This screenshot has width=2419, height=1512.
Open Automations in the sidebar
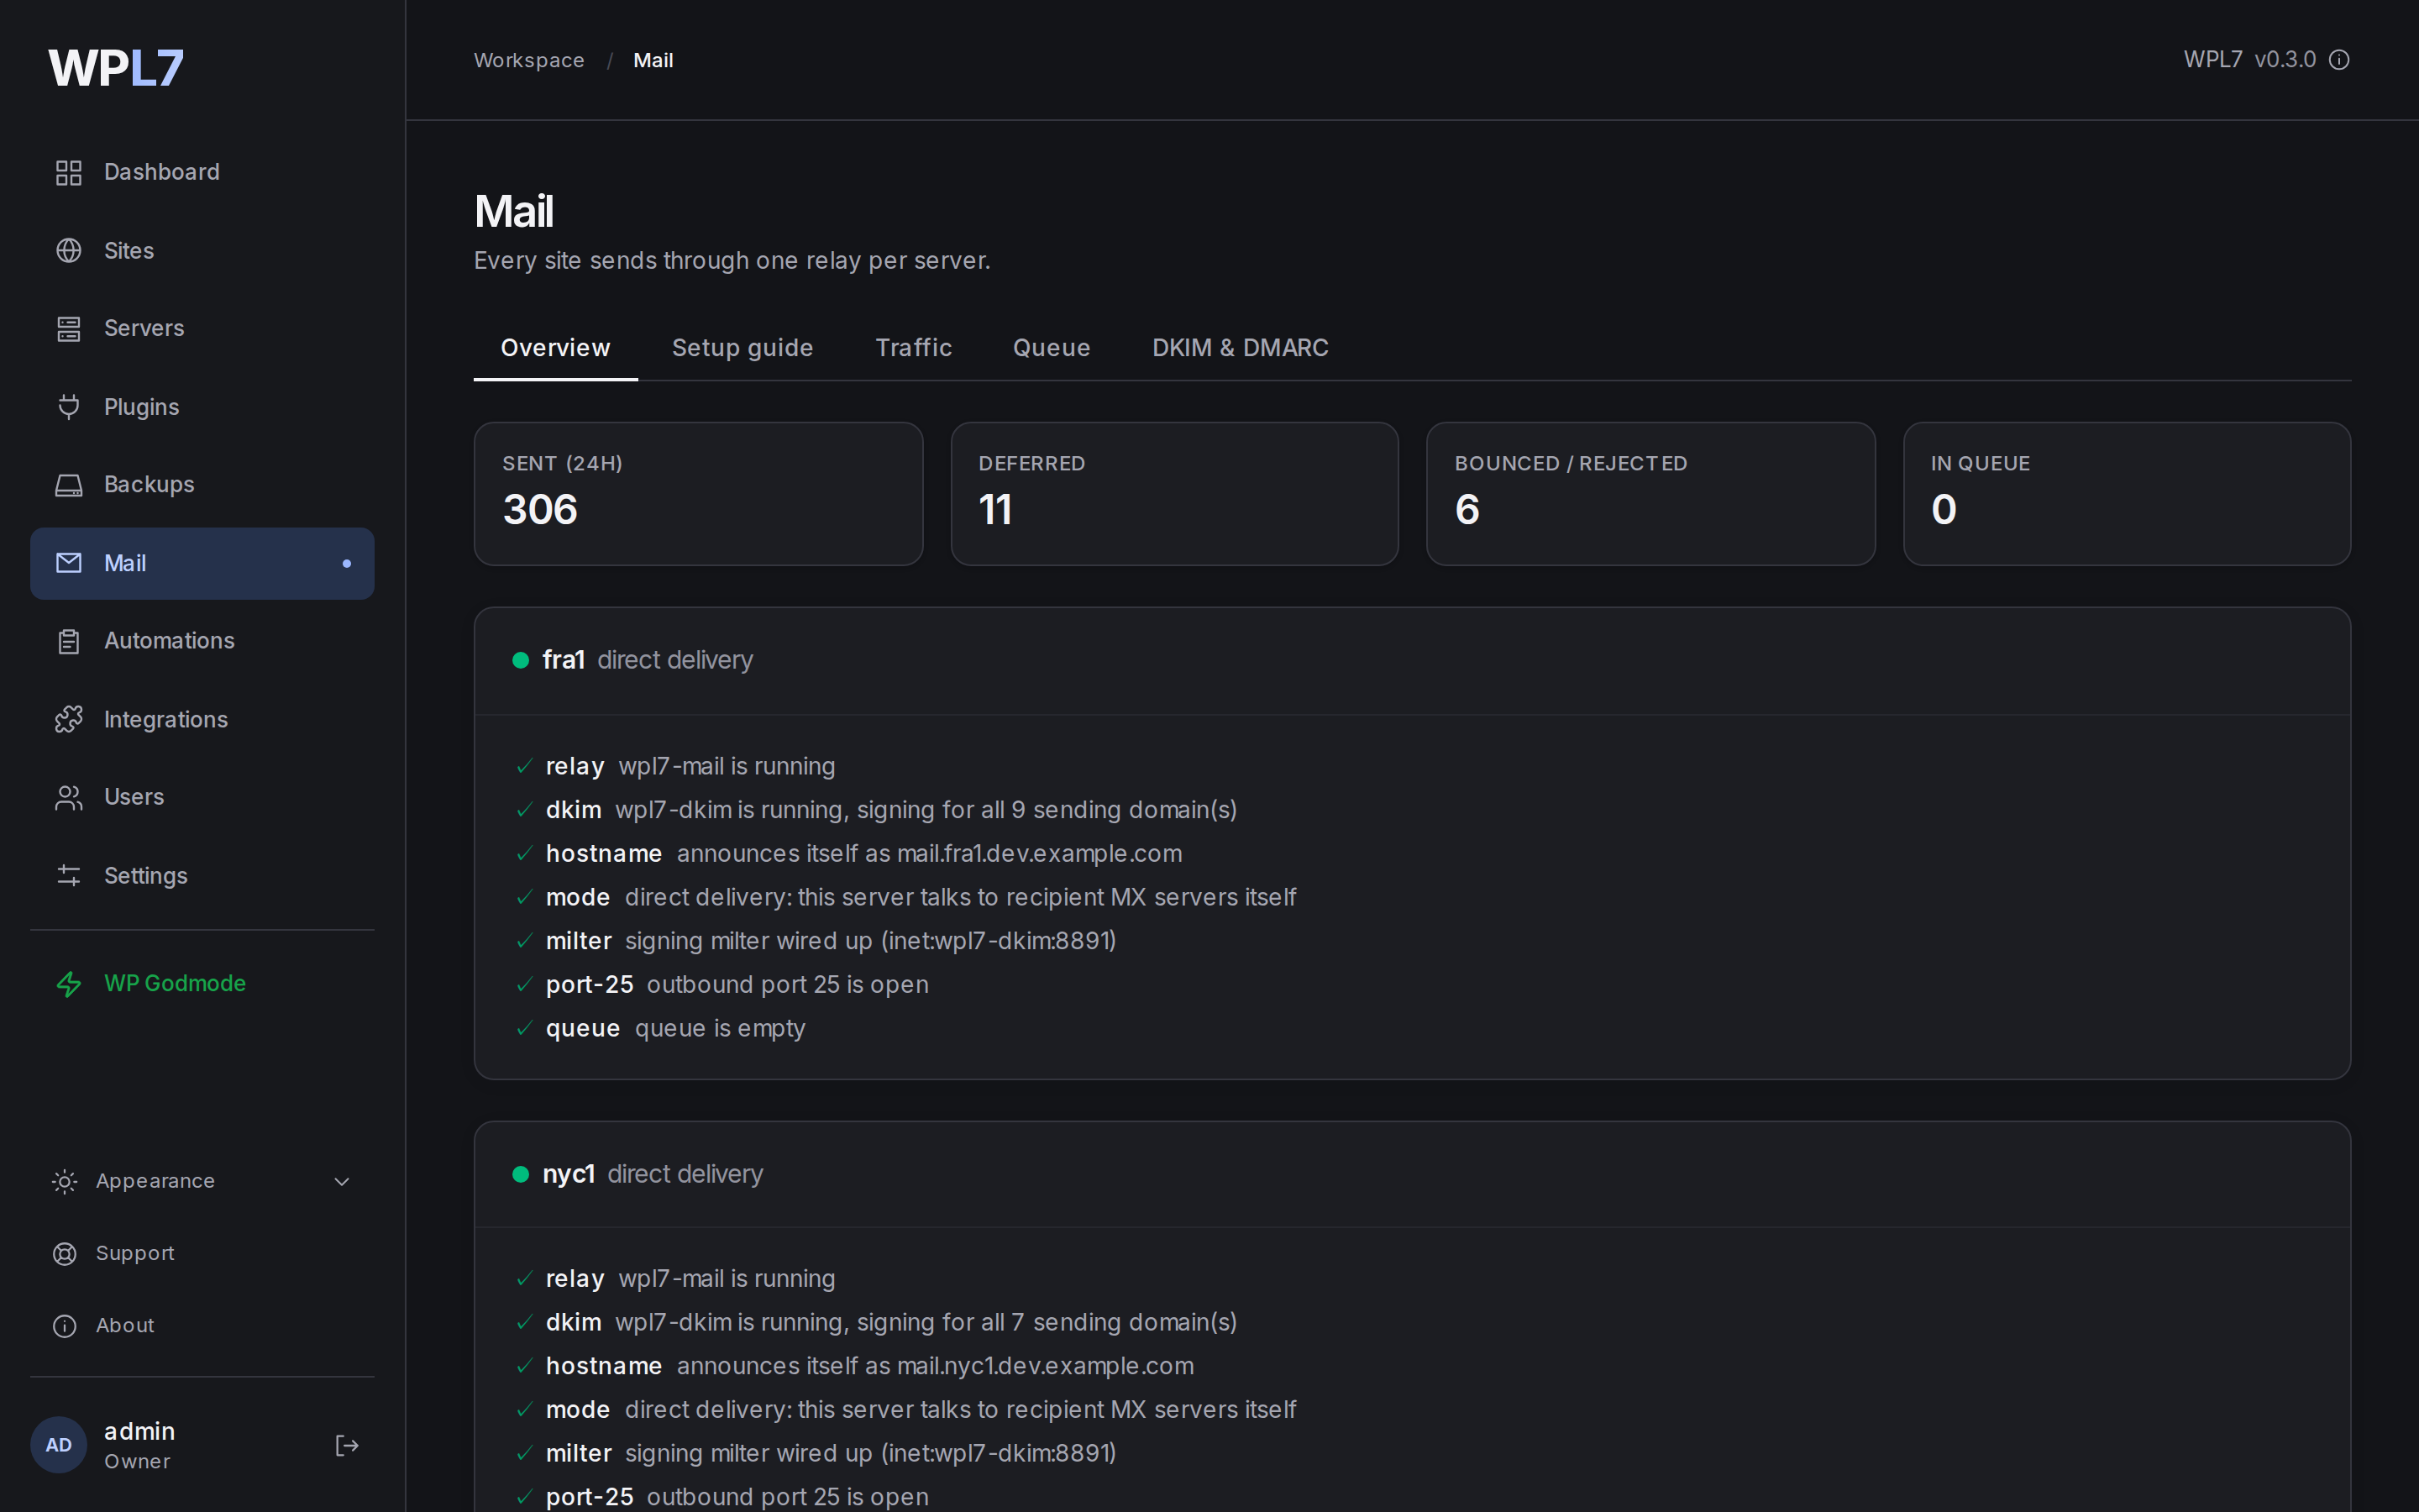[202, 641]
